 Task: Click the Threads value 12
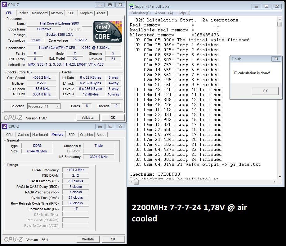coord(116,106)
